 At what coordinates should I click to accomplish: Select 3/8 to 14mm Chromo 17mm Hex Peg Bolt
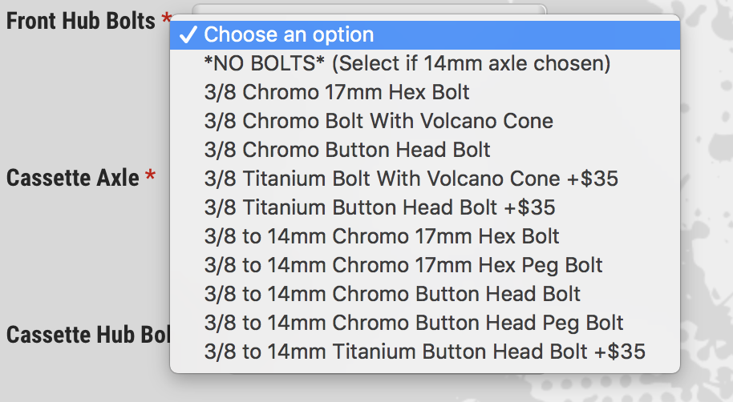pos(403,265)
